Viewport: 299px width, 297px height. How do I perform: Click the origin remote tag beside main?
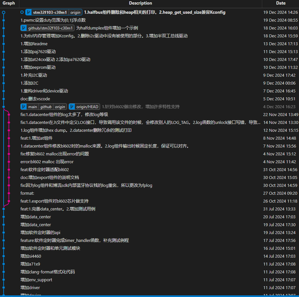pos(60,107)
